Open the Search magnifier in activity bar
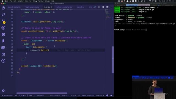176x99 pixels. [x=3, y=15]
